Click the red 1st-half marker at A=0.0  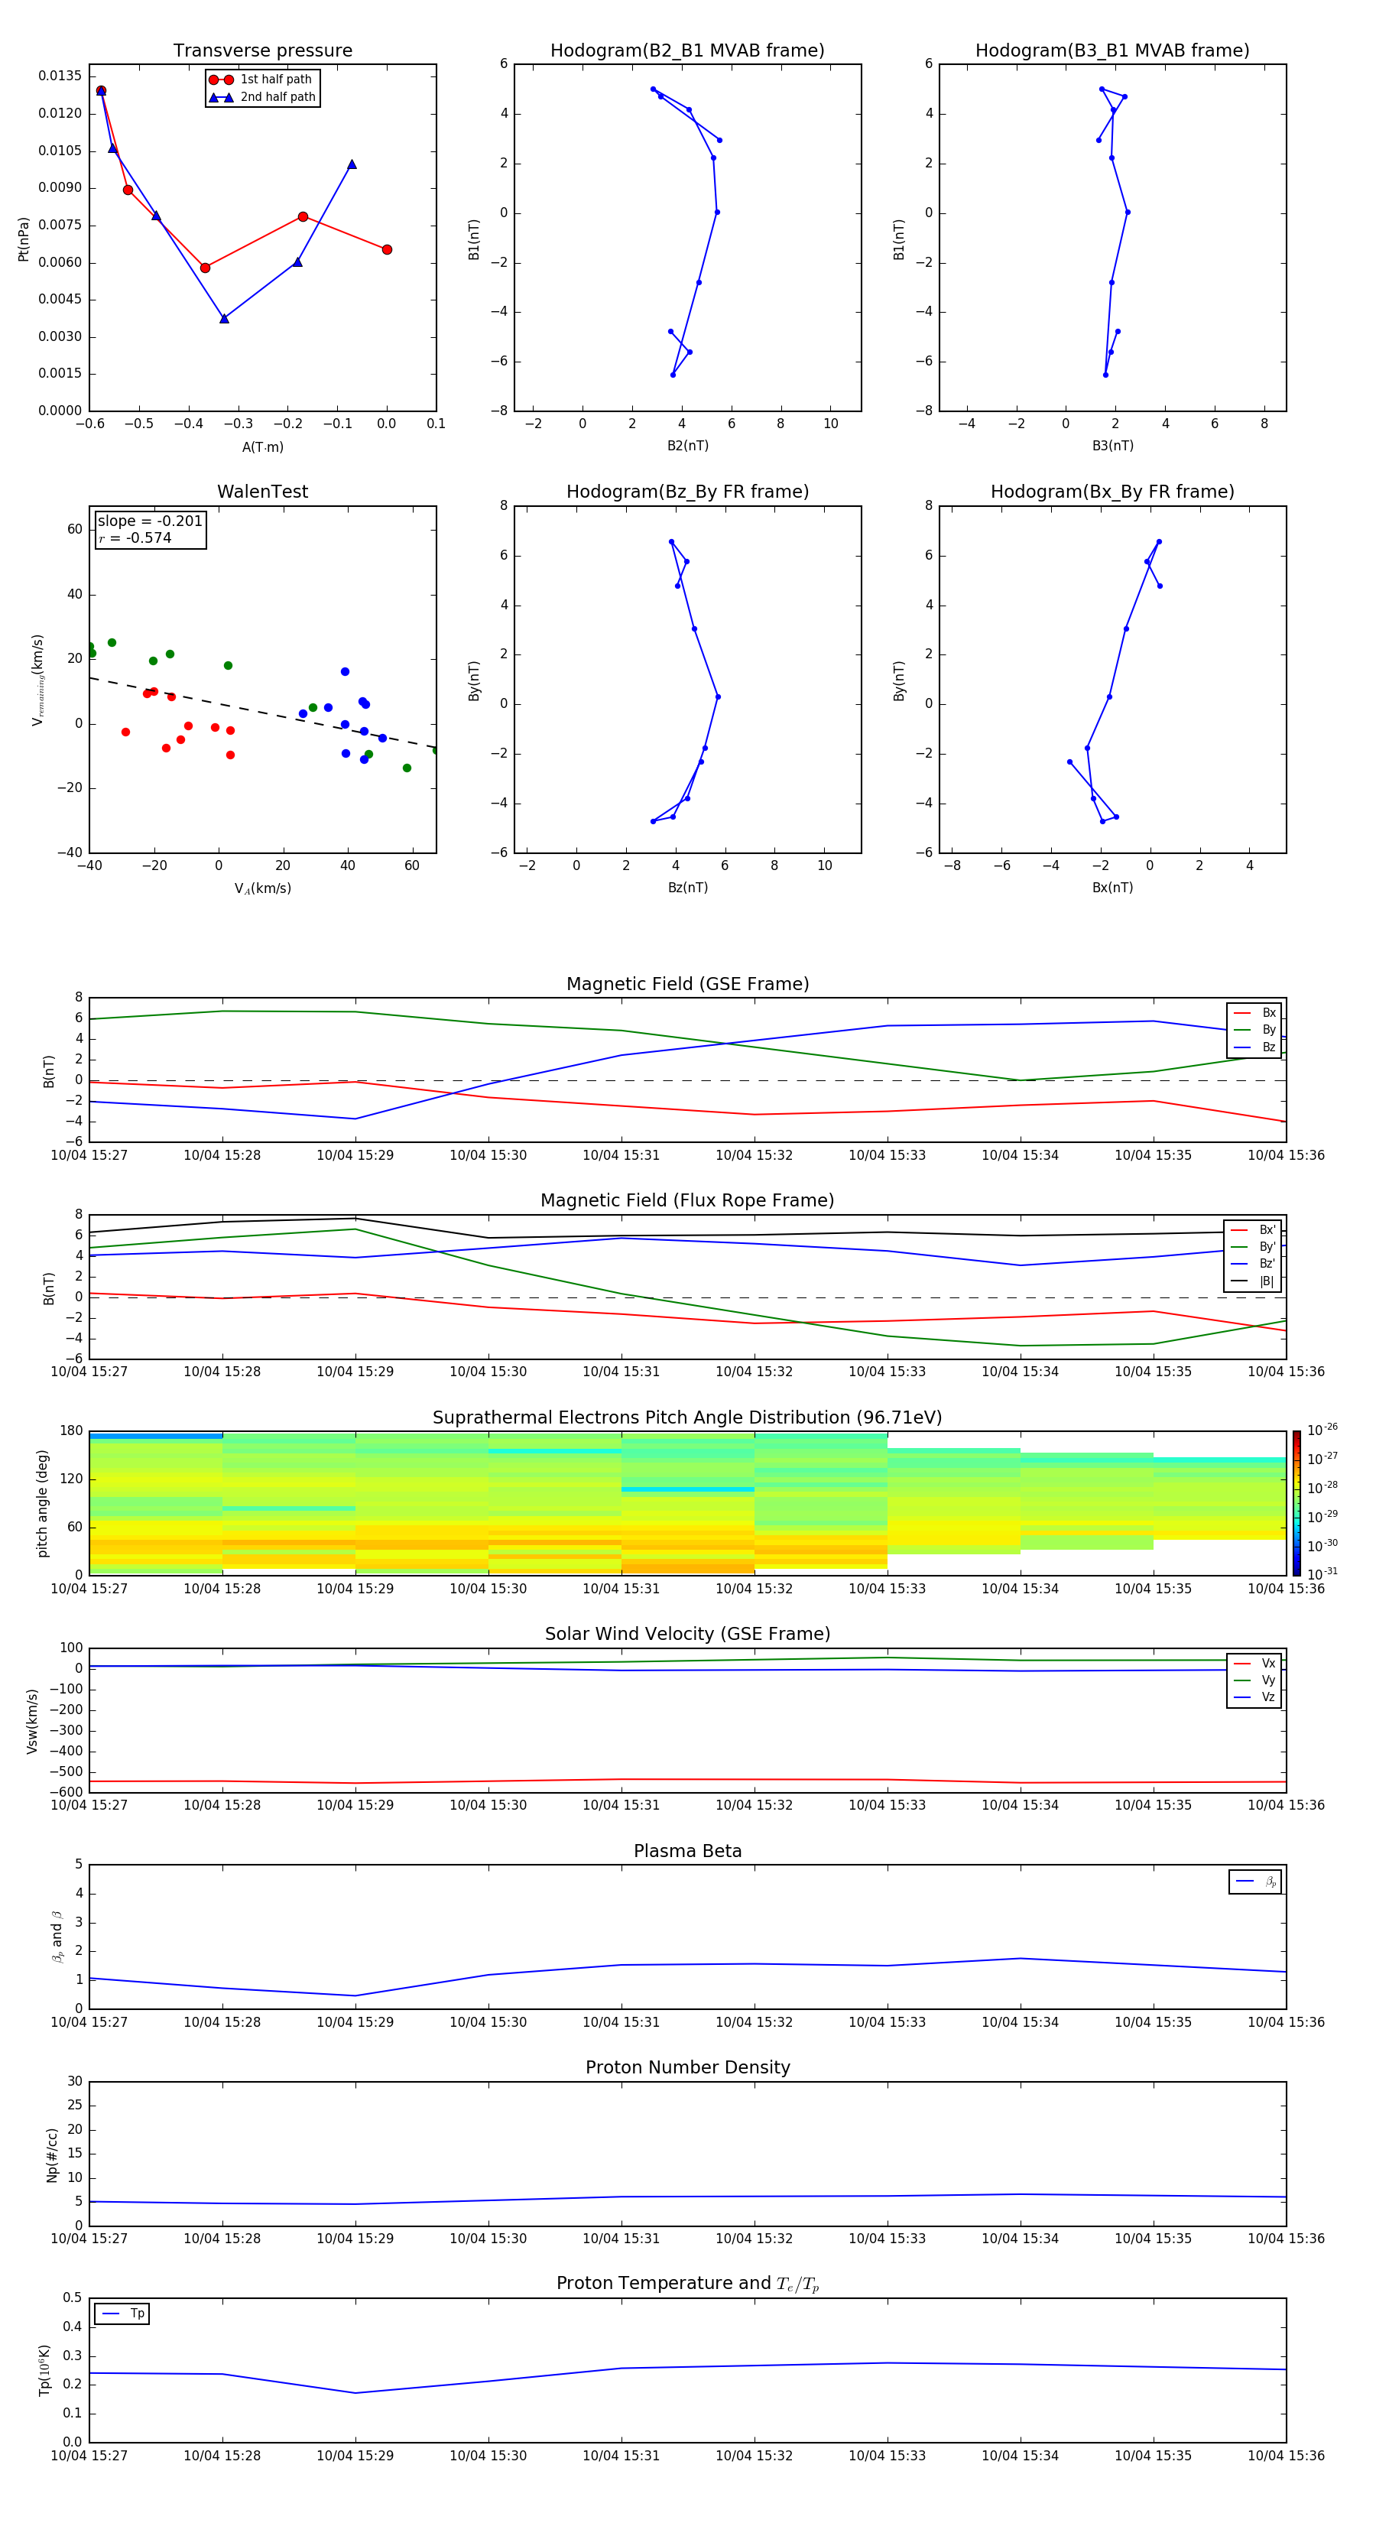[387, 250]
